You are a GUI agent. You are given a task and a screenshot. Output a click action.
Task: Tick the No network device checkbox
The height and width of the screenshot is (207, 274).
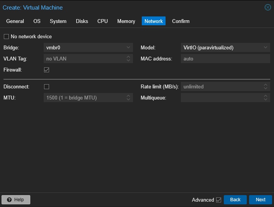pos(6,37)
